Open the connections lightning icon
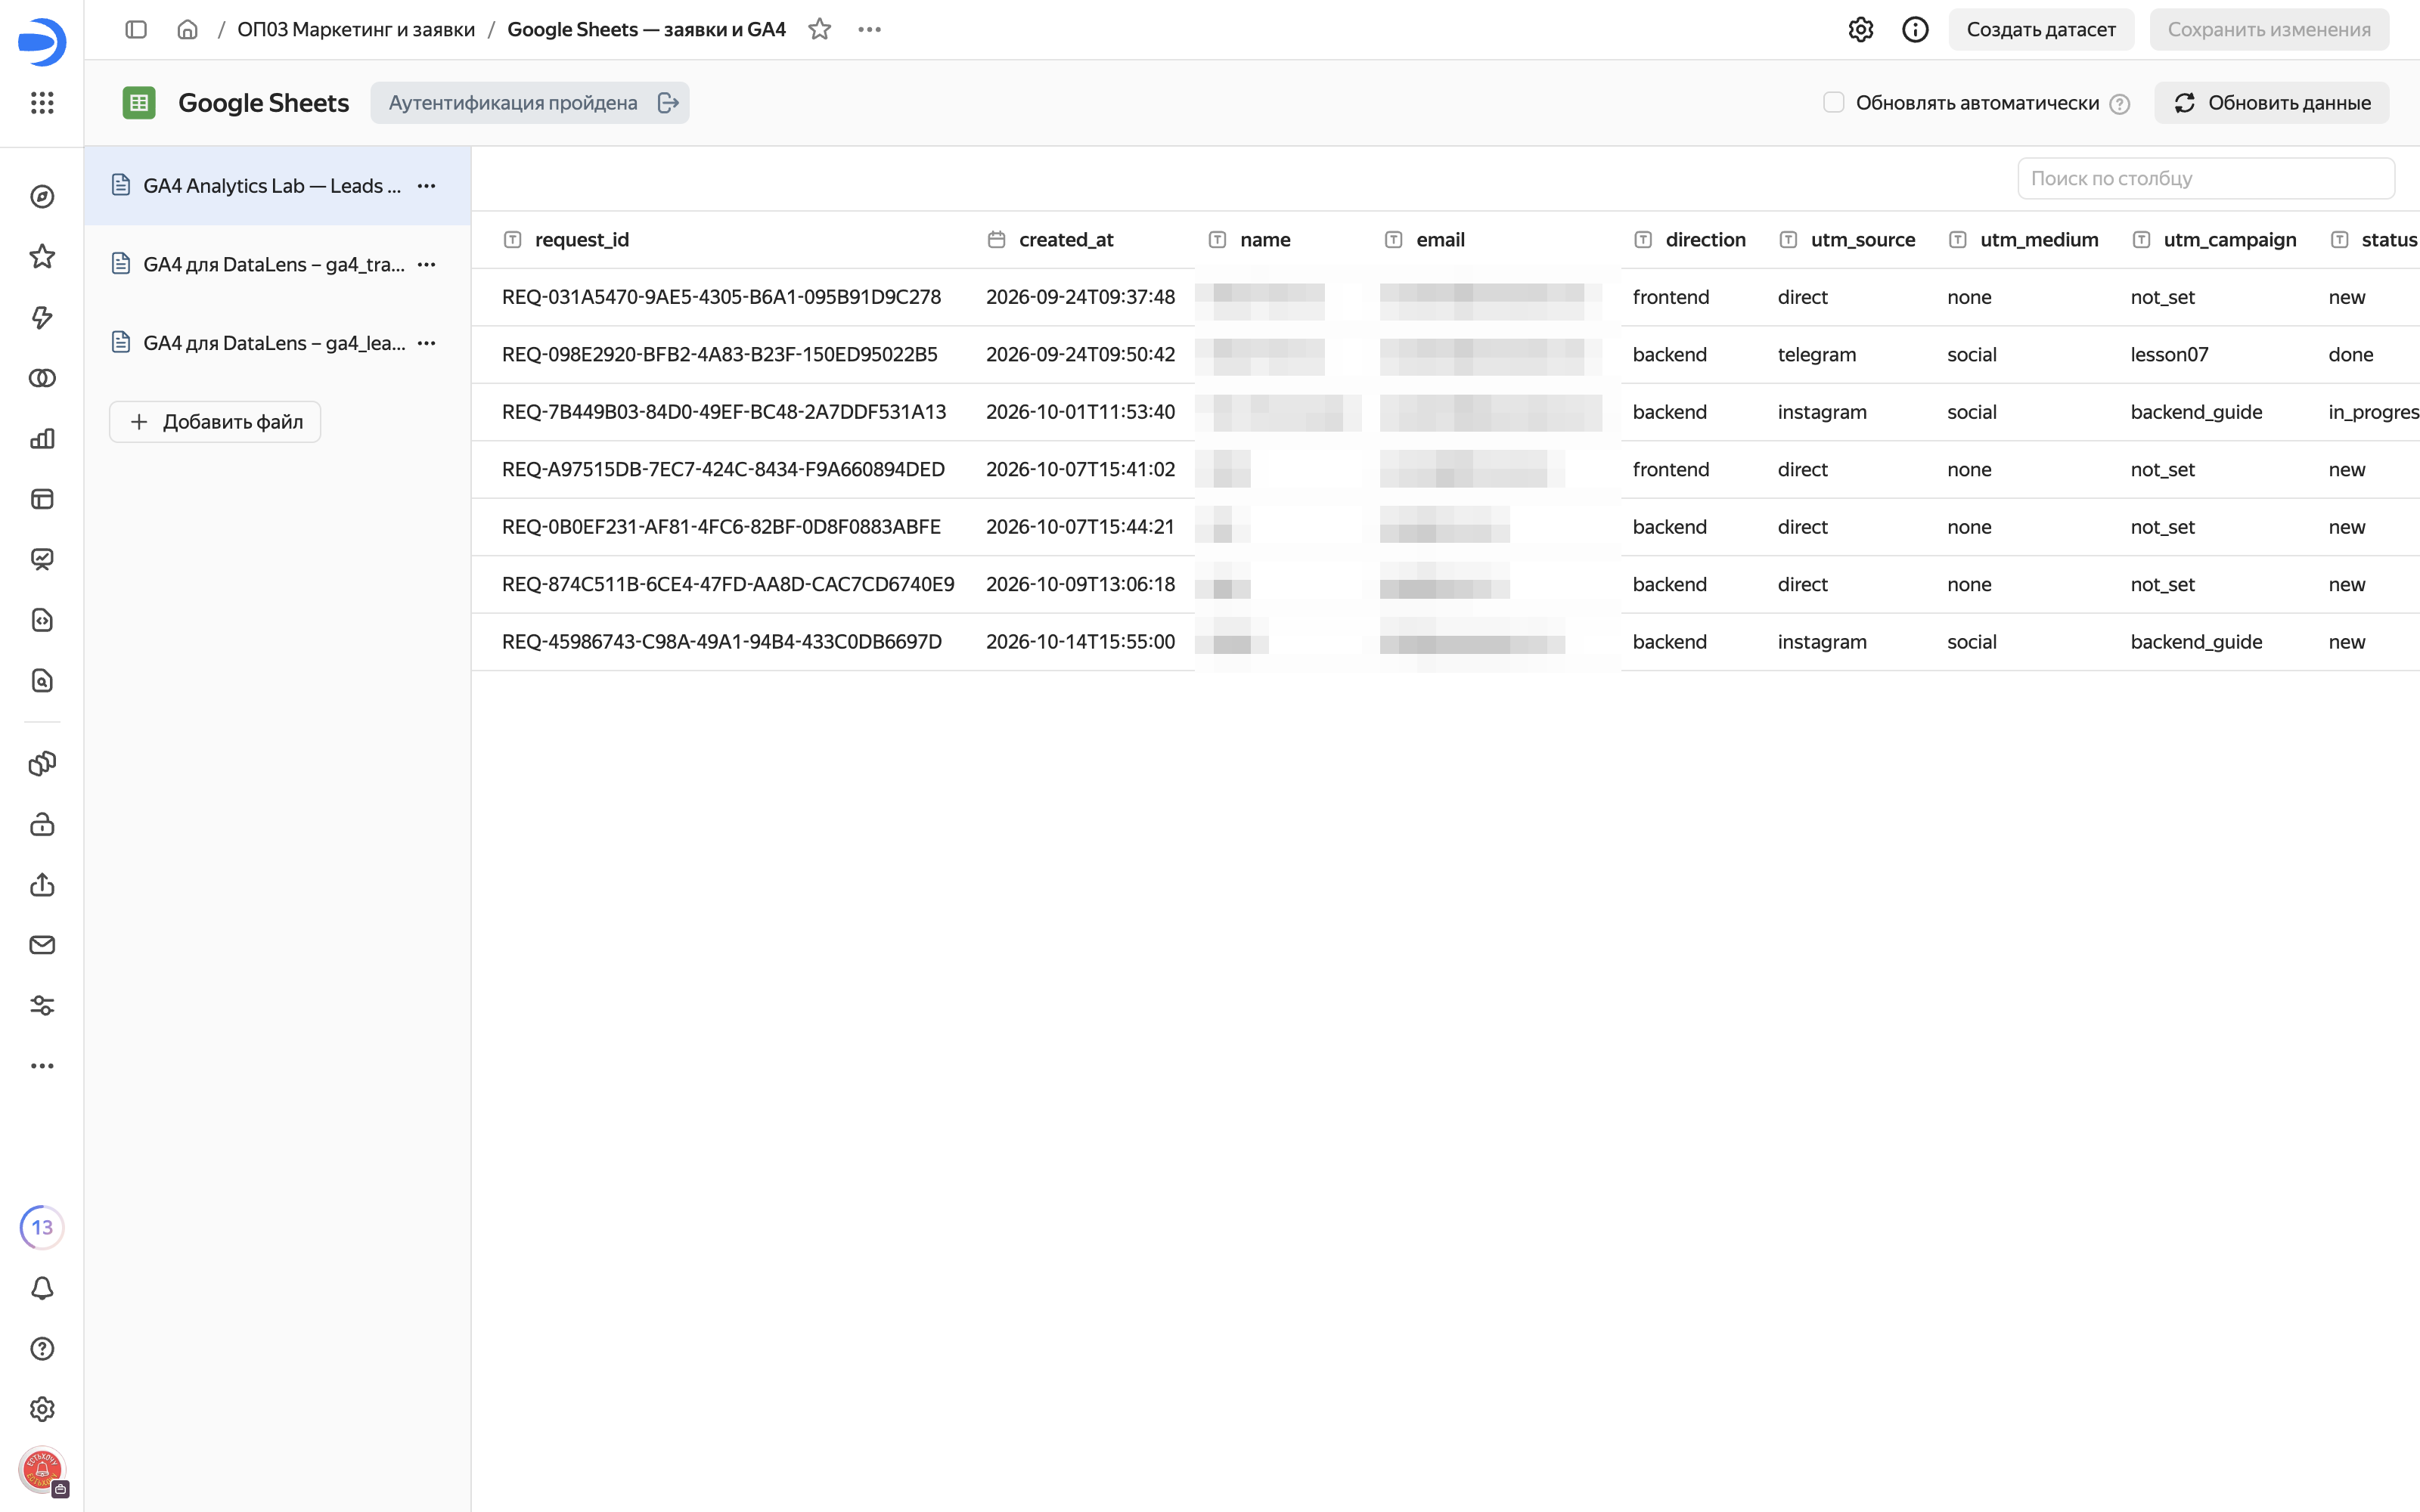Screen dimensions: 2420x1512 [x=42, y=318]
